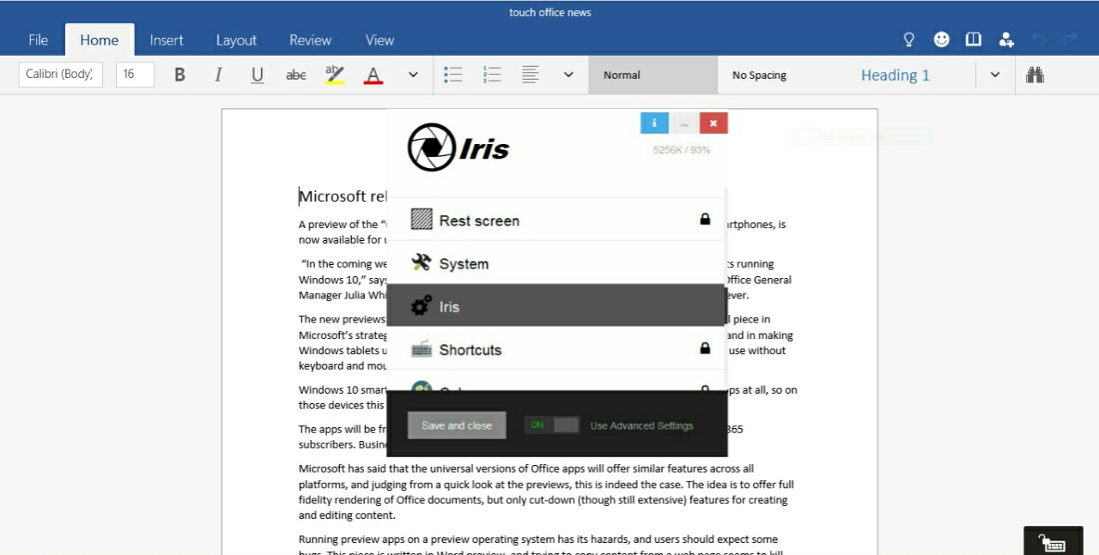Close the Iris window
Screen dimensions: 1099x555
click(713, 123)
